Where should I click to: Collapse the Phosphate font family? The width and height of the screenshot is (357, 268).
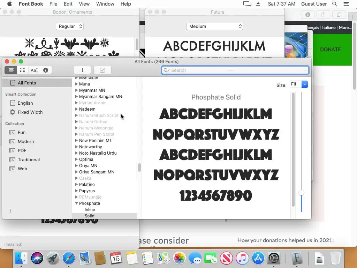76,203
